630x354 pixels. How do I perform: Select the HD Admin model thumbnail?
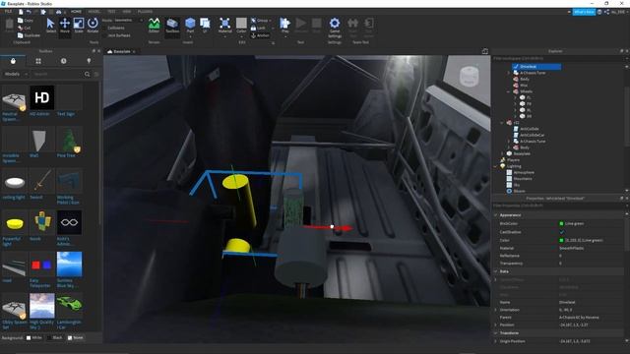(x=41, y=97)
